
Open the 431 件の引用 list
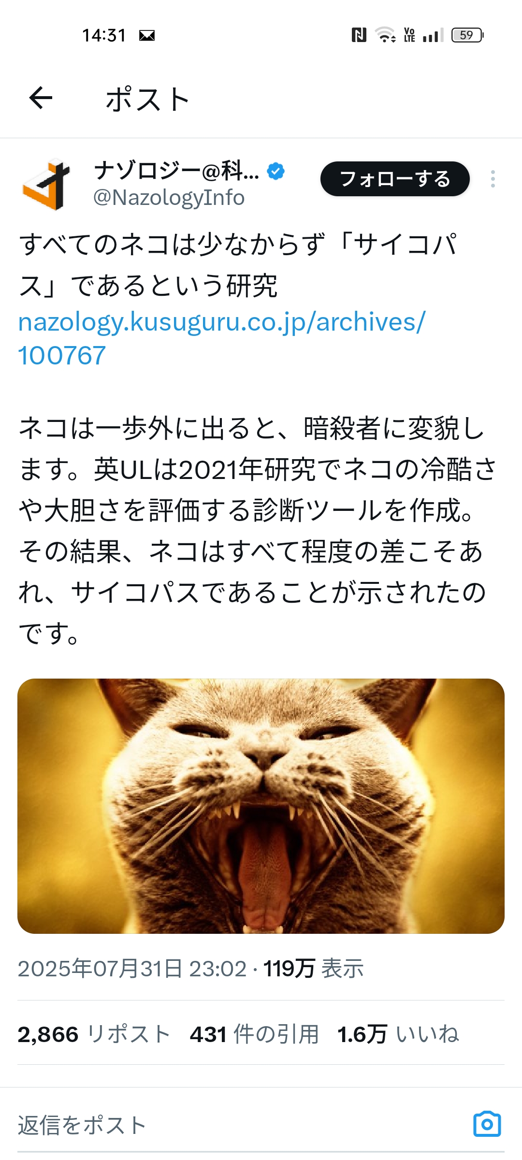point(254,1034)
